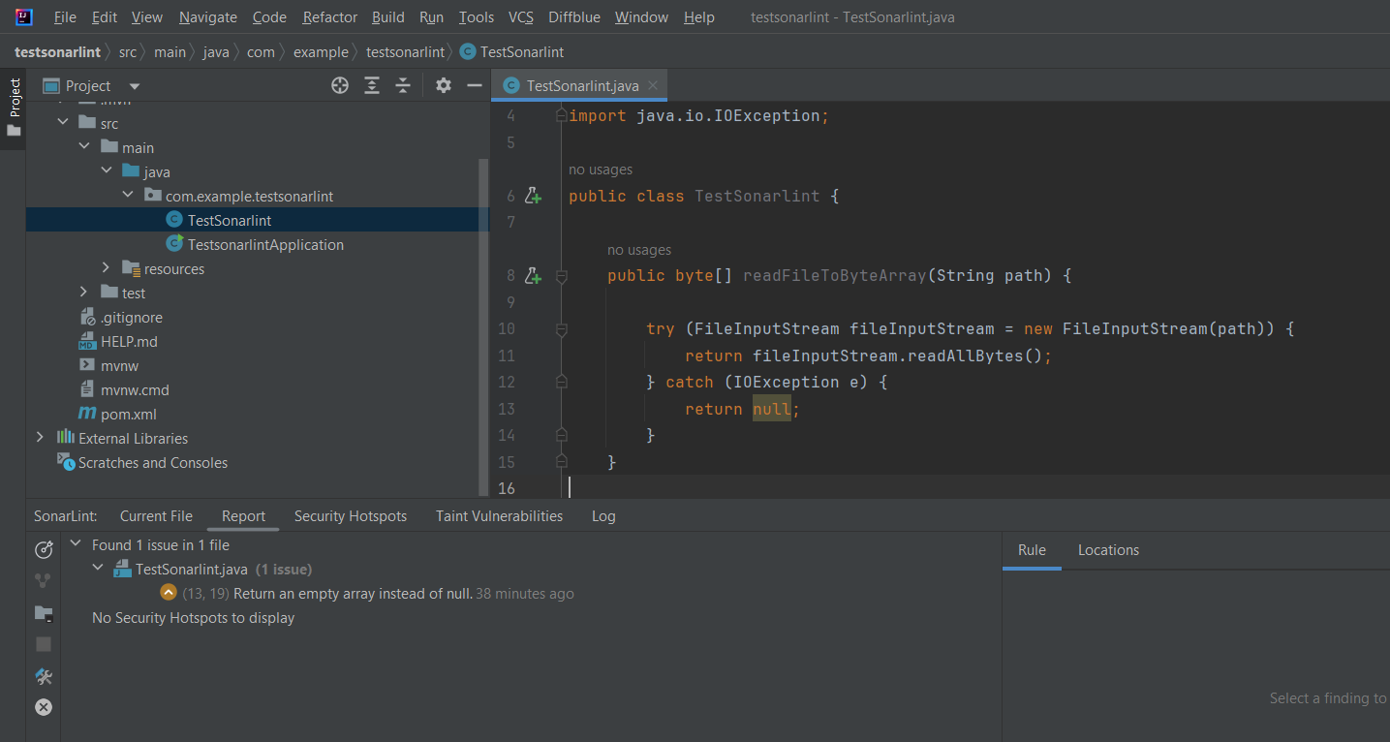Click readFileToByteArray method name in editor

pyautogui.click(x=835, y=276)
